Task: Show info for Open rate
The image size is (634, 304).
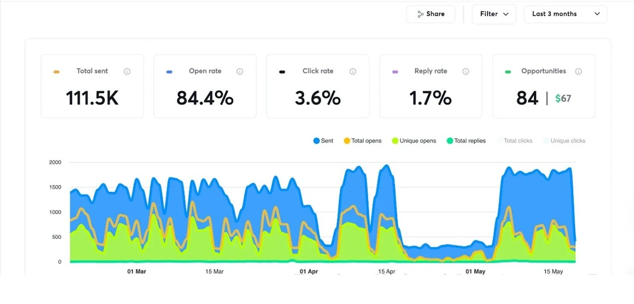Action: (240, 72)
